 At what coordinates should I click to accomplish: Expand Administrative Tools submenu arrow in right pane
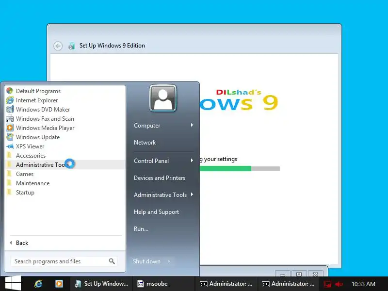pos(192,195)
